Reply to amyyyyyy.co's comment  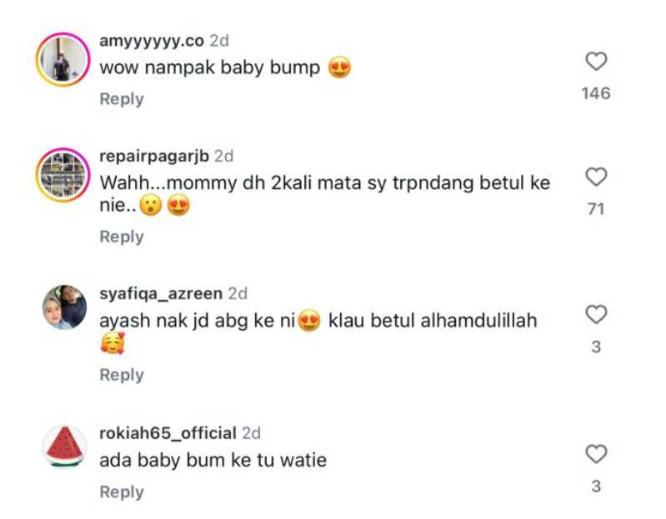[122, 99]
